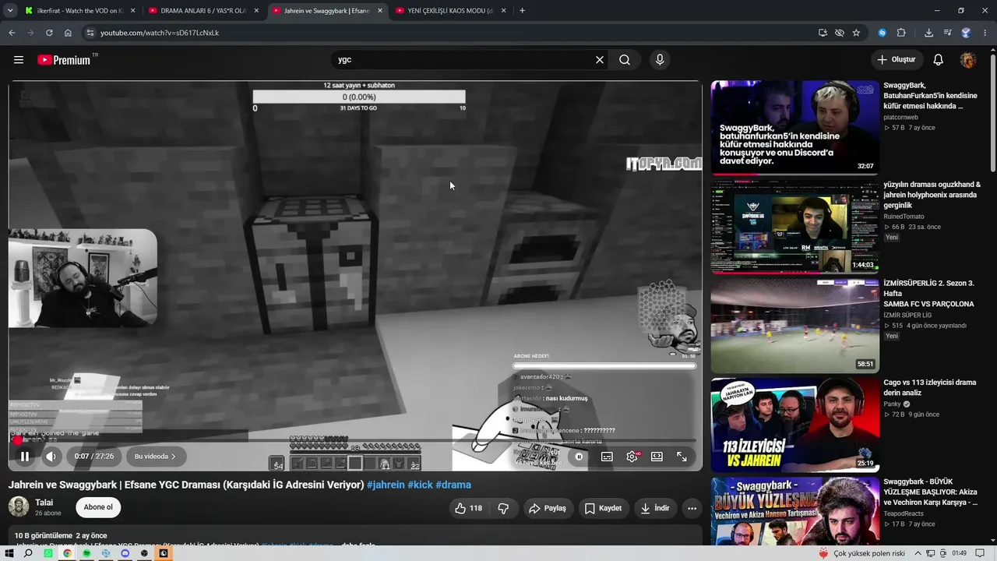Start voice search with the microphone
Image resolution: width=997 pixels, height=561 pixels.
[x=660, y=60]
